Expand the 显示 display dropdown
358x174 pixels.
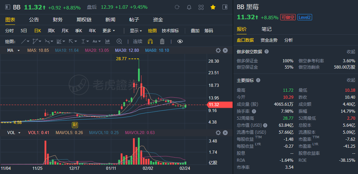[136, 30]
